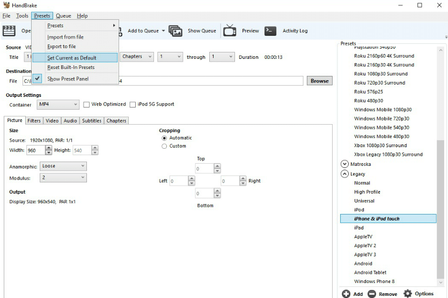Expand the Matroska preset group

(344, 164)
